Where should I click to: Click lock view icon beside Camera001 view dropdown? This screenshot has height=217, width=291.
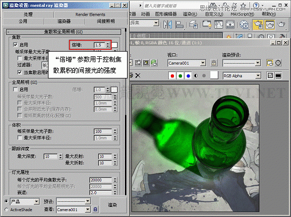(95, 210)
